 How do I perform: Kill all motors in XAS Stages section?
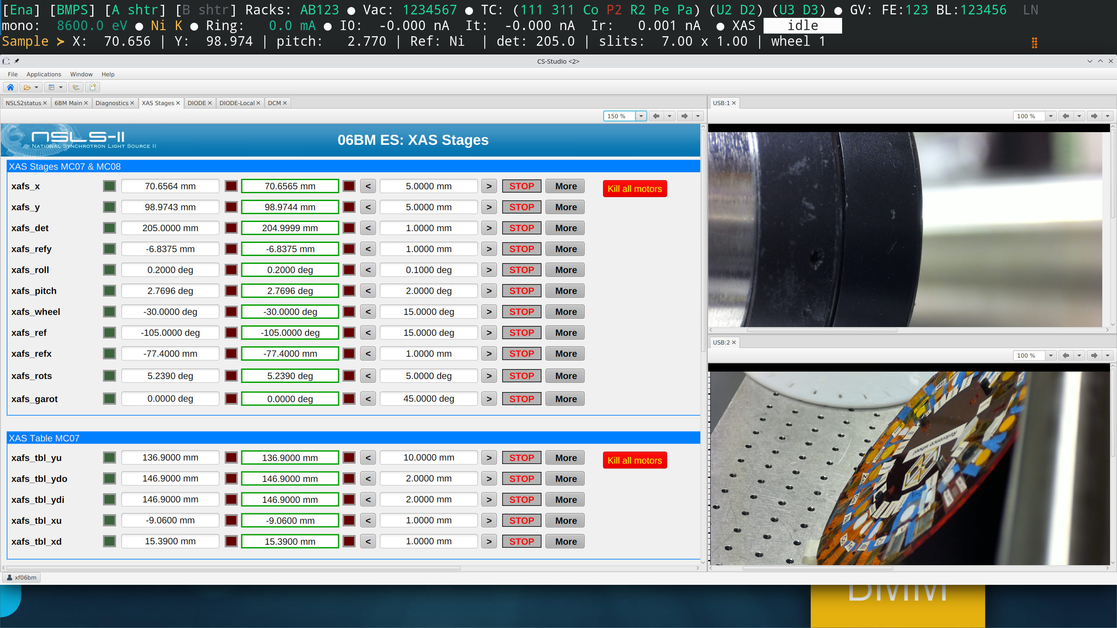pyautogui.click(x=634, y=189)
